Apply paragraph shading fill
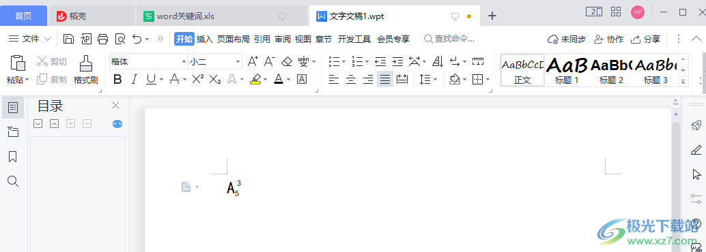 pyautogui.click(x=454, y=80)
